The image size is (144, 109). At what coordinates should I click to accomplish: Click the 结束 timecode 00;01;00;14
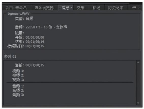coord(35,42)
